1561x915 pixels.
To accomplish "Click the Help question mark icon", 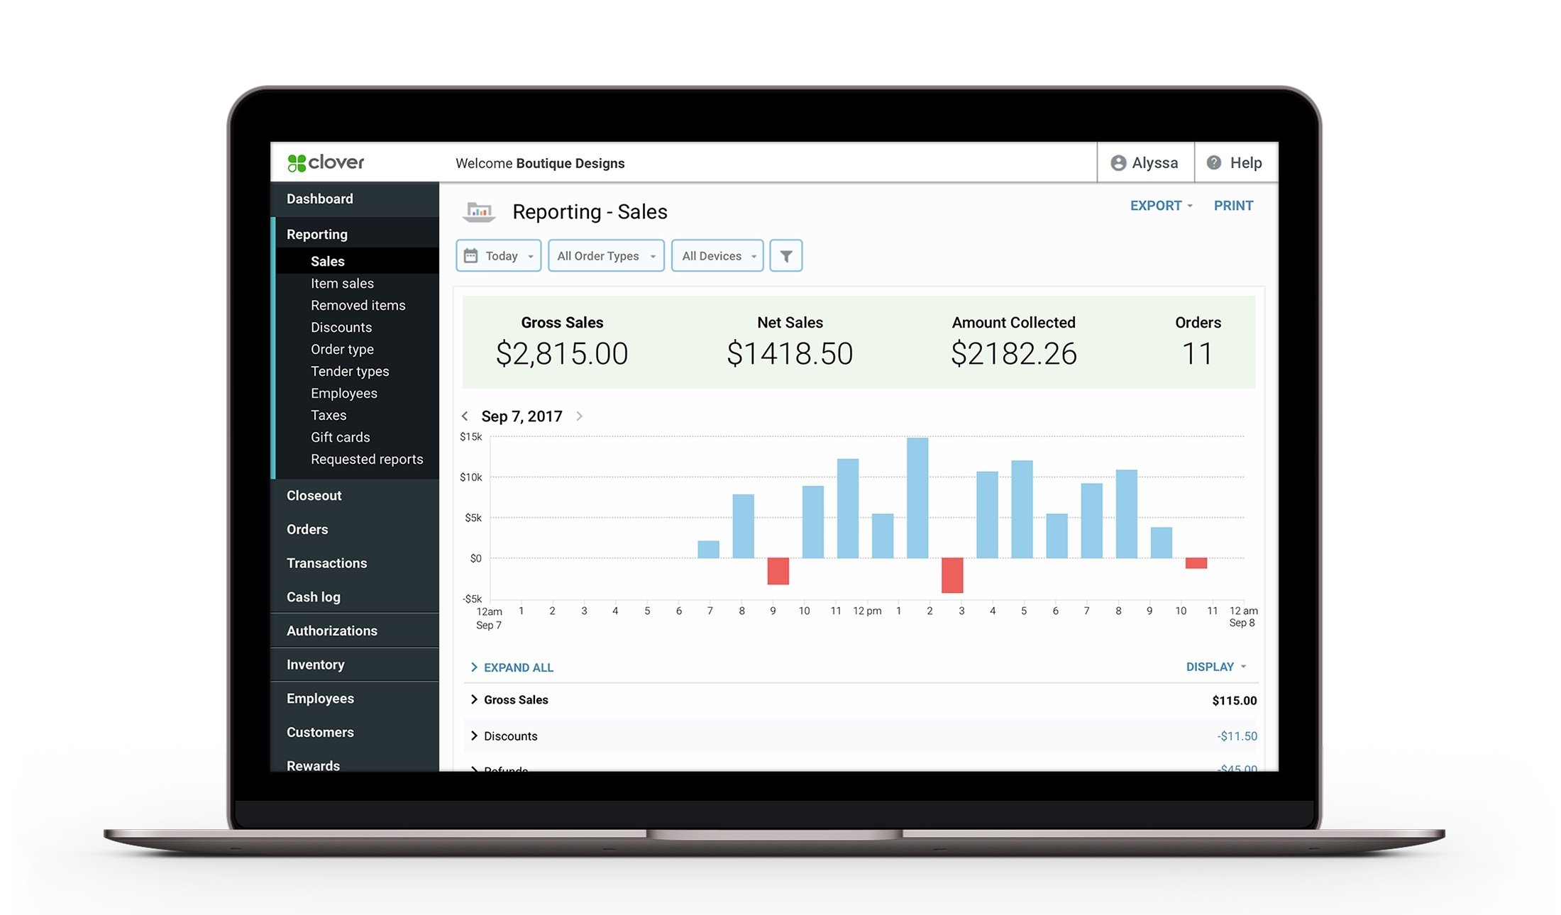I will 1214,162.
